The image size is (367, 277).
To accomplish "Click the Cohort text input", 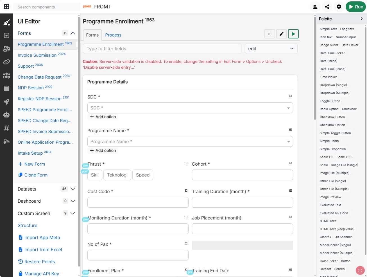I will pos(243,175).
